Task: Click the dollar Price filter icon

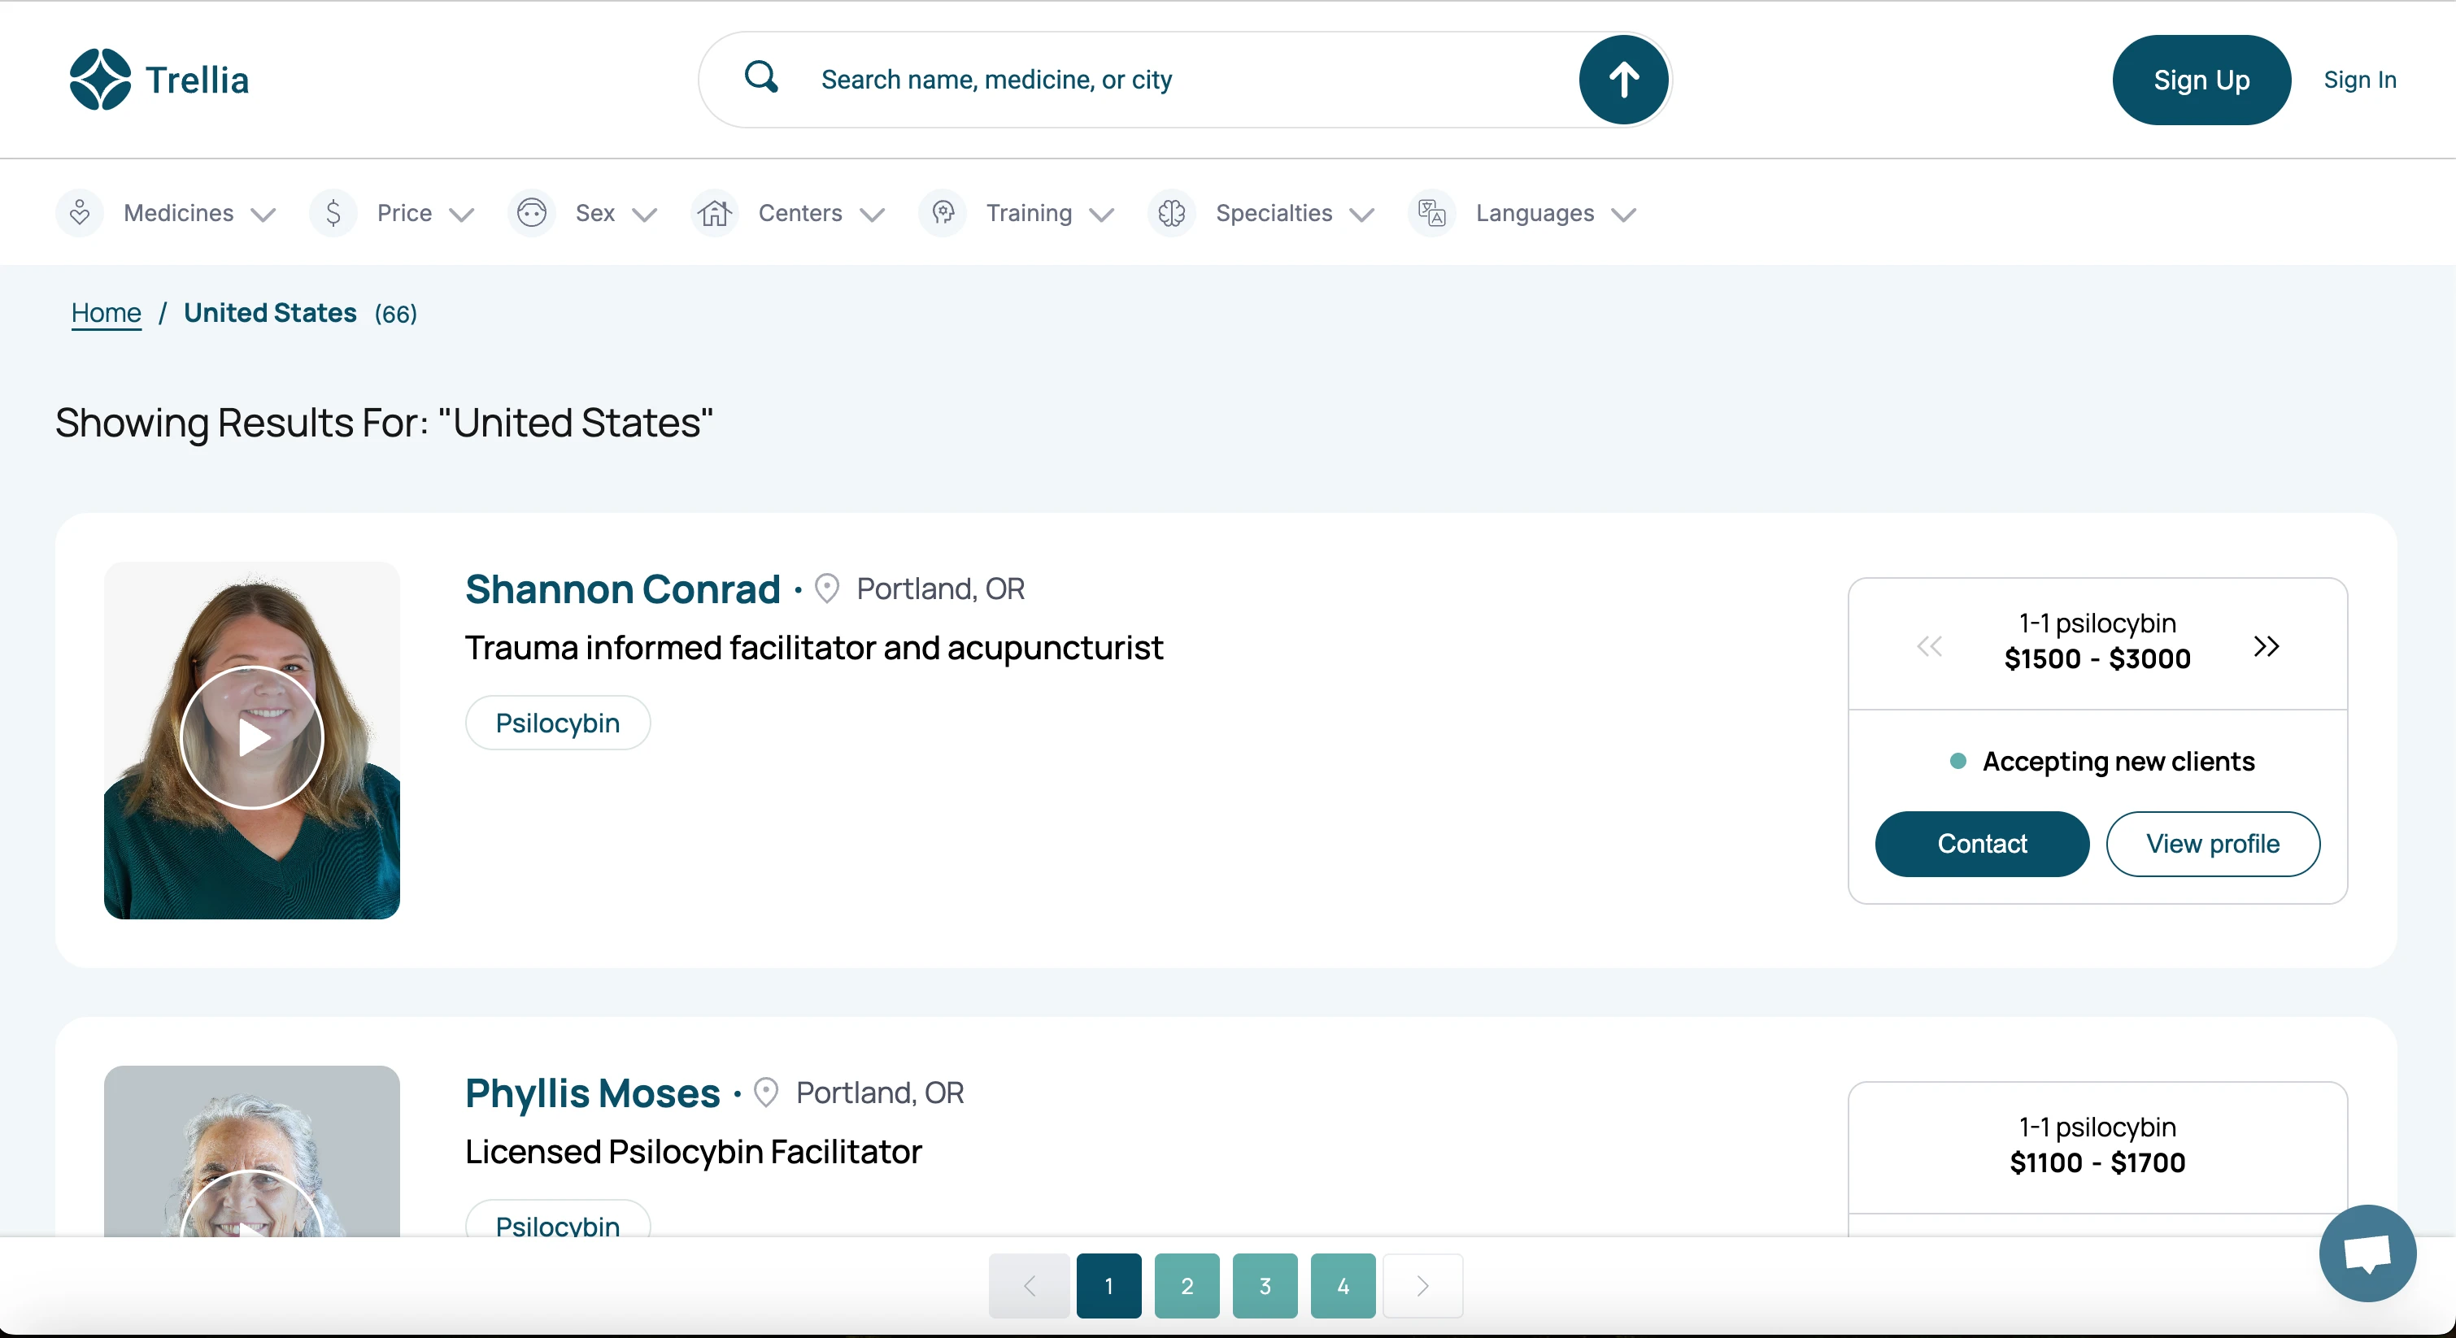Action: (333, 212)
